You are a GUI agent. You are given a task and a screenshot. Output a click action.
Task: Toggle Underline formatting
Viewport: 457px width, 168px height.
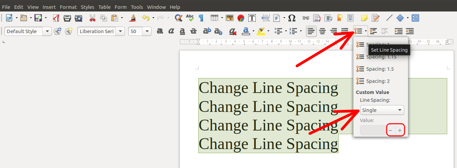(x=182, y=31)
